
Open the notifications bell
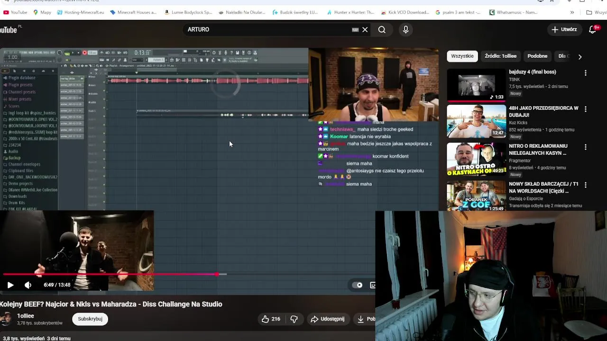593,29
